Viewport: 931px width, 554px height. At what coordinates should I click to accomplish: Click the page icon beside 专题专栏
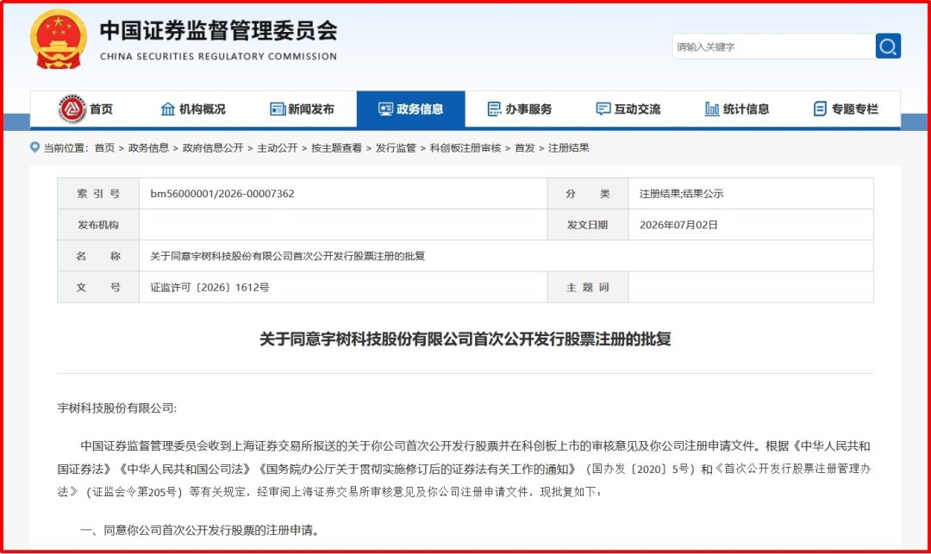[x=820, y=109]
